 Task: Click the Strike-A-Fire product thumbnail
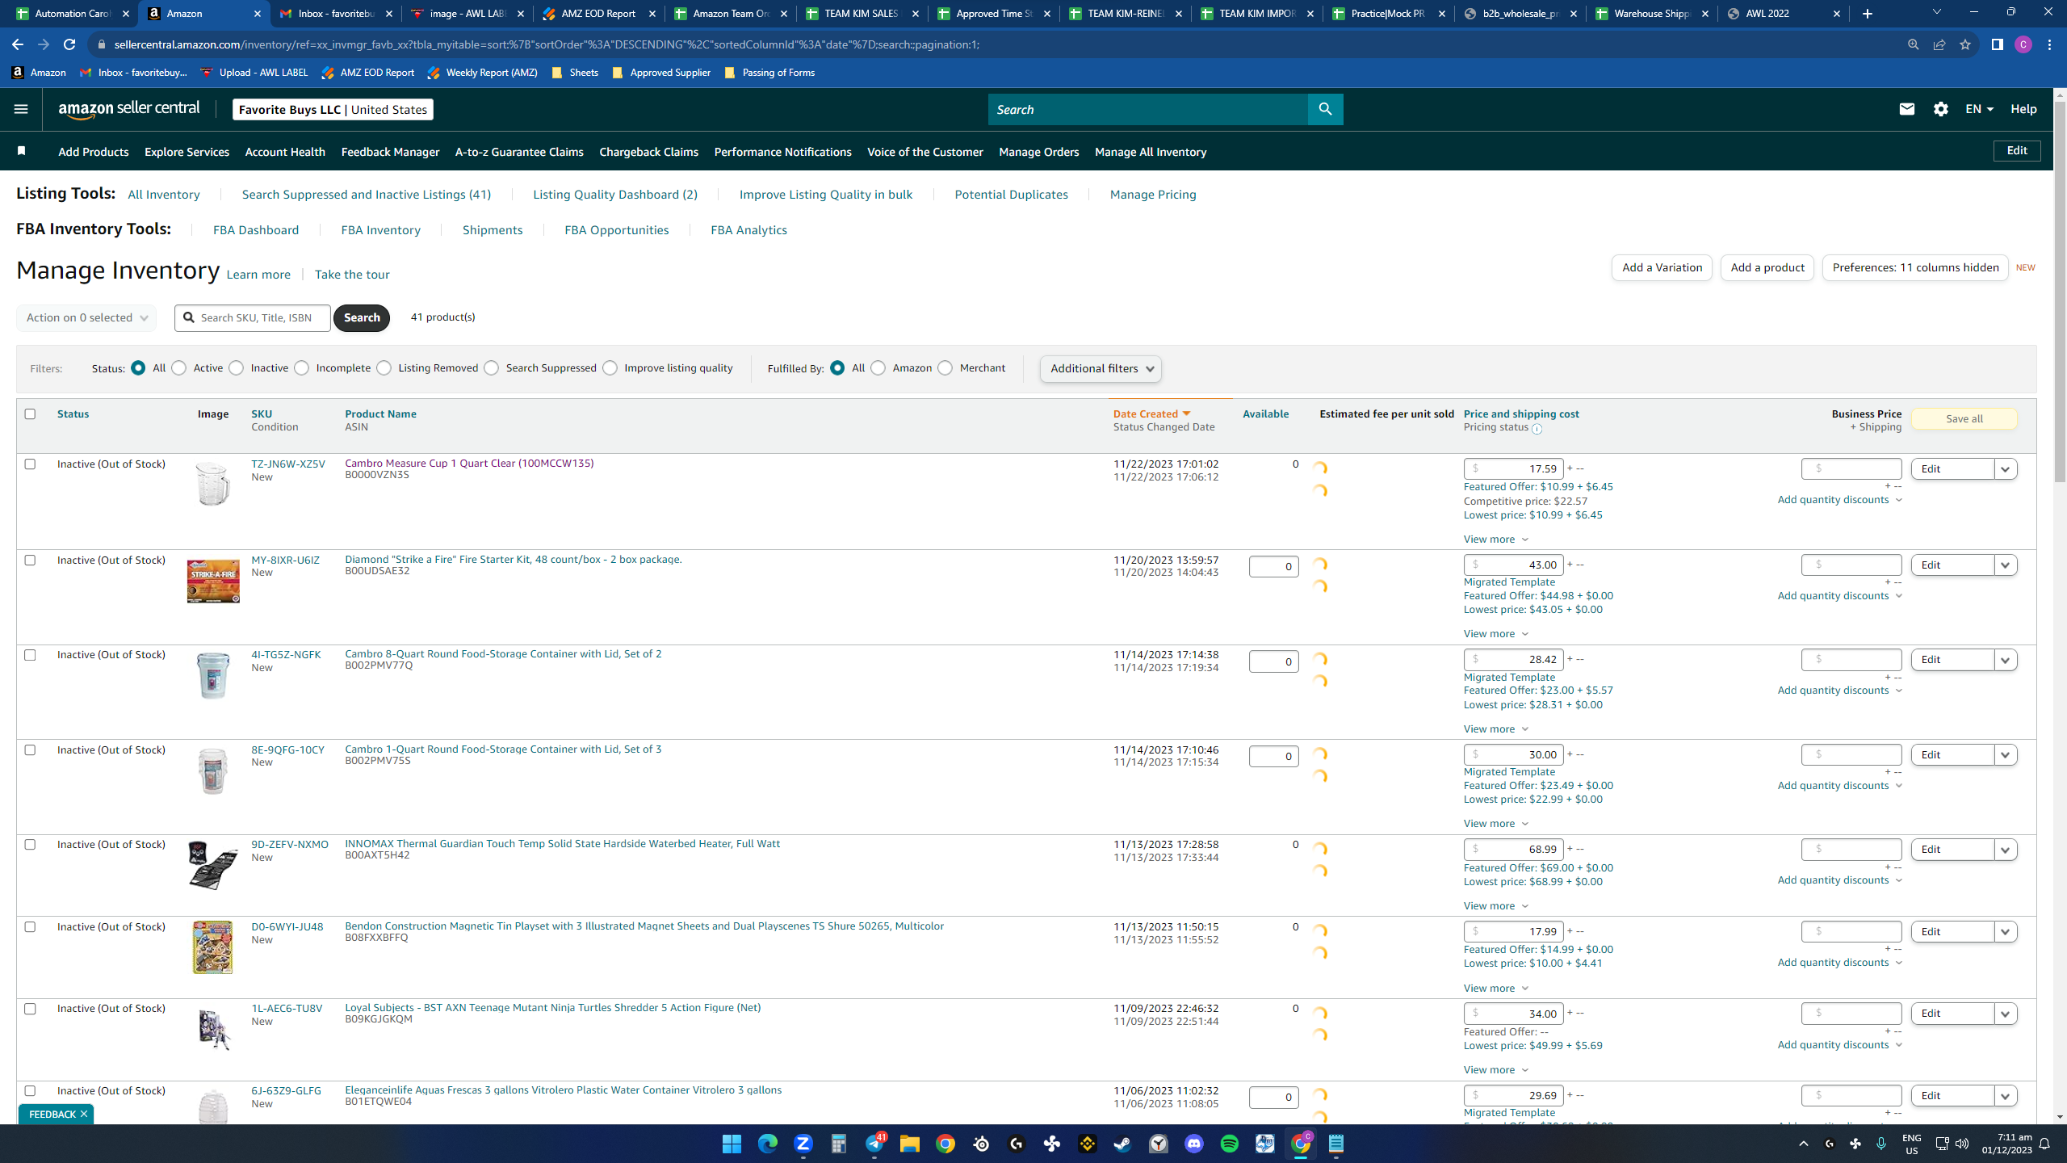point(213,581)
